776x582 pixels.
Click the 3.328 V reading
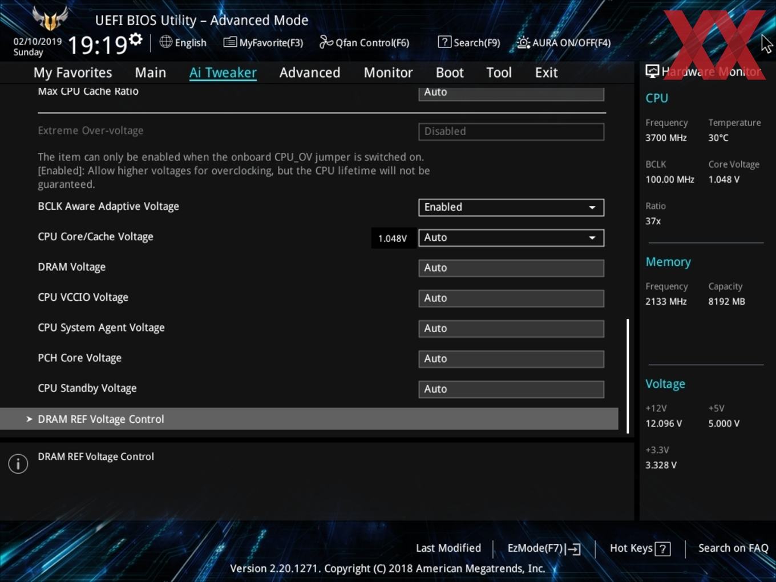click(x=661, y=465)
